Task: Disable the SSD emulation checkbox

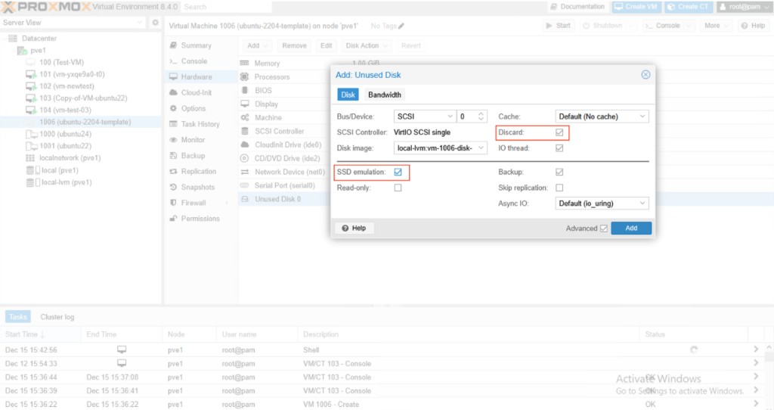Action: pos(398,172)
